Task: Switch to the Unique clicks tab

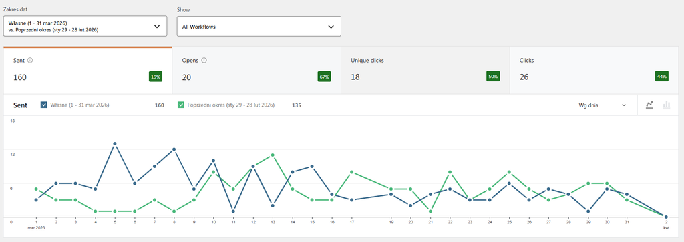Action: click(x=425, y=71)
